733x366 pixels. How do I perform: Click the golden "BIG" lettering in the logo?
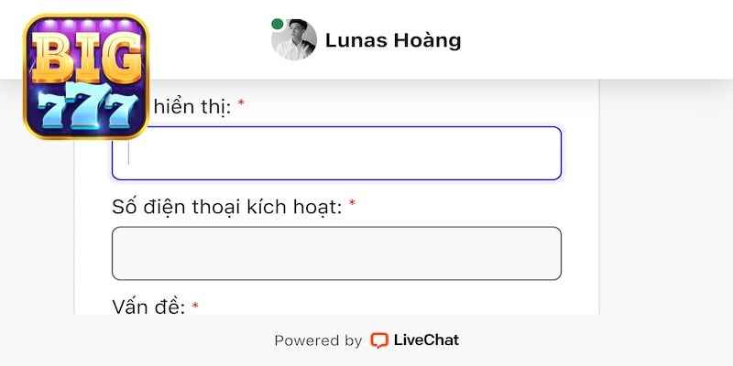[86, 55]
